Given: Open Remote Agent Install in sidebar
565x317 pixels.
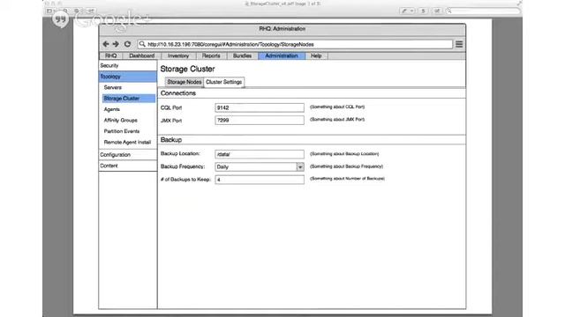Looking at the screenshot, I should tap(127, 143).
